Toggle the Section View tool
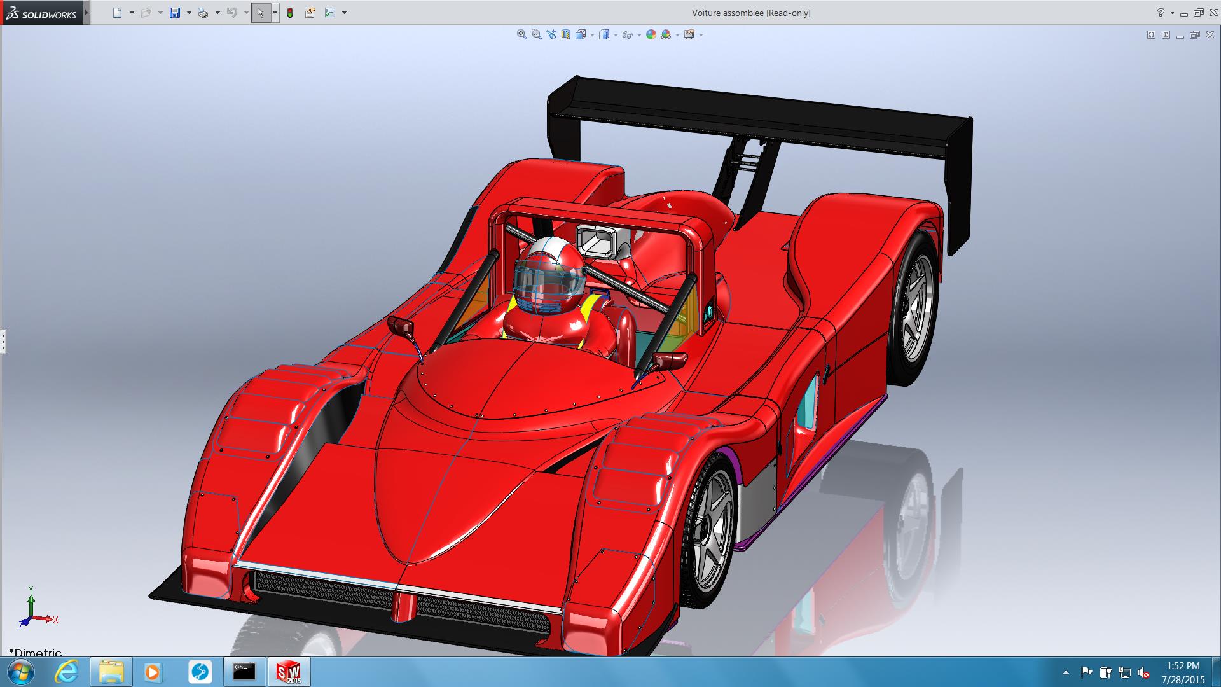 [x=565, y=35]
